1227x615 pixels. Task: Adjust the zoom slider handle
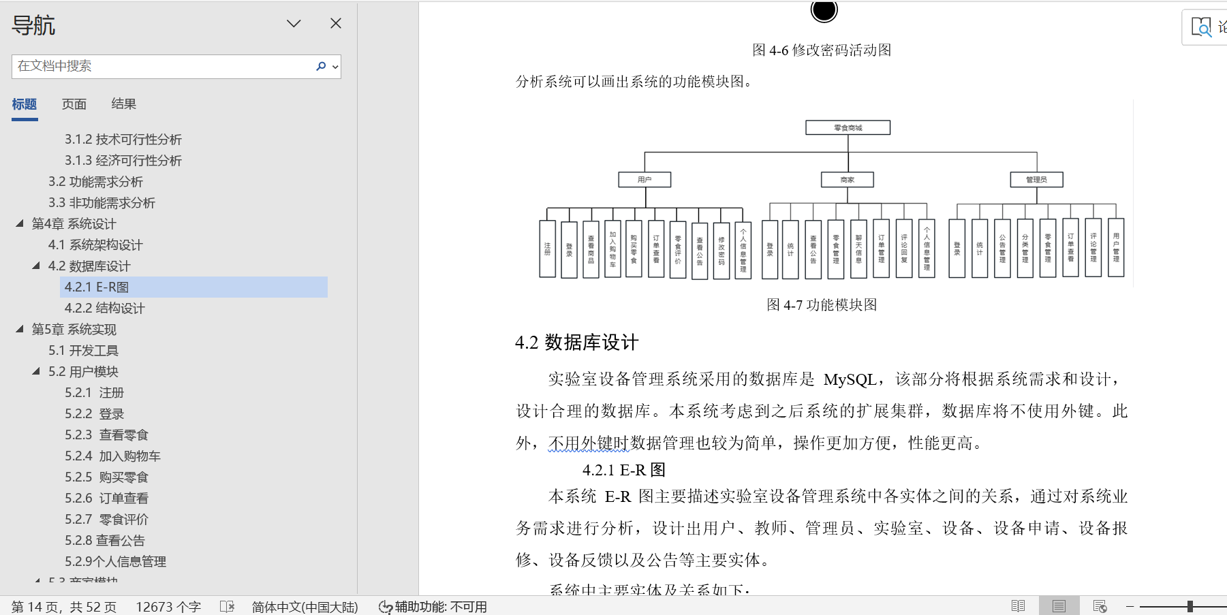[x=1190, y=606]
